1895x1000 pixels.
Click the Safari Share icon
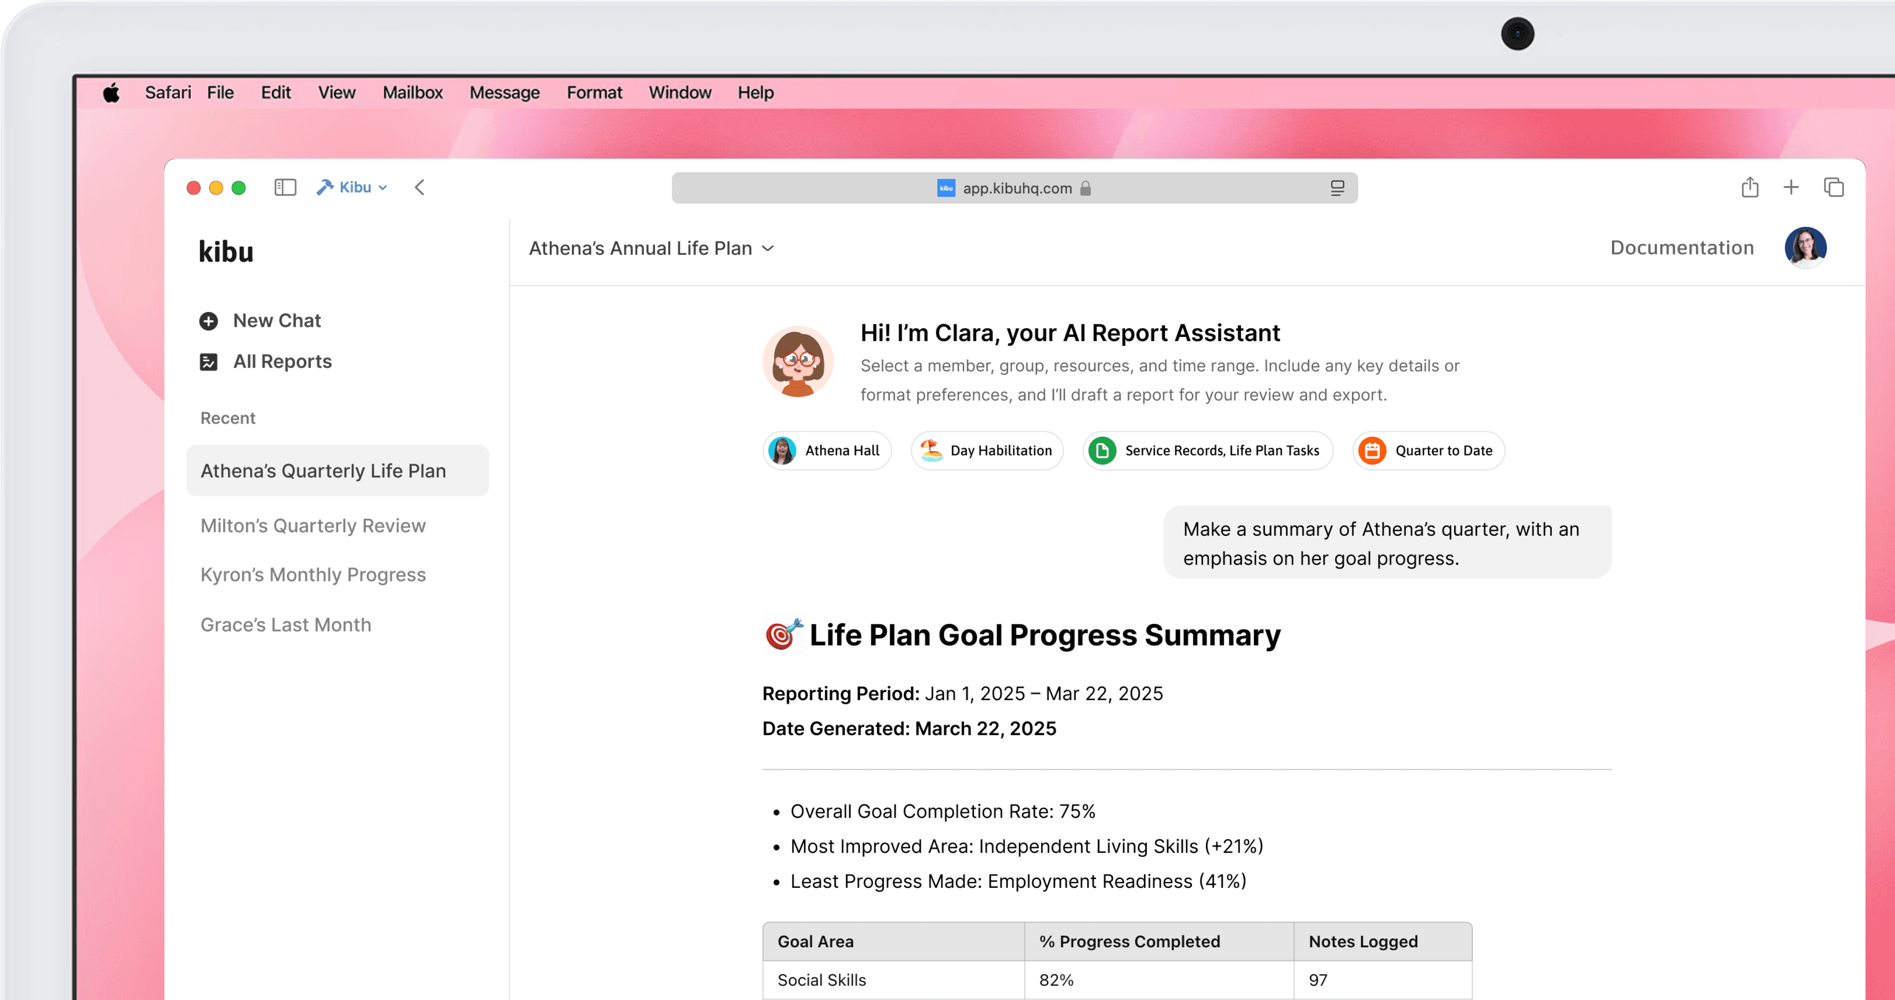pyautogui.click(x=1750, y=188)
